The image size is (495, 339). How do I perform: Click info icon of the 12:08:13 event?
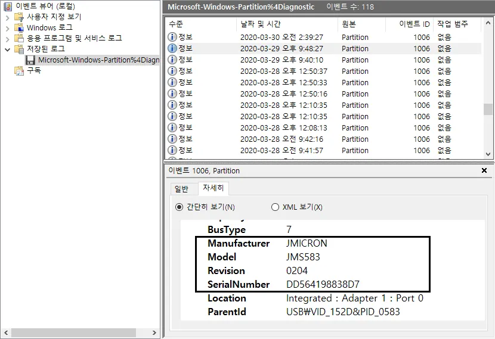(172, 127)
